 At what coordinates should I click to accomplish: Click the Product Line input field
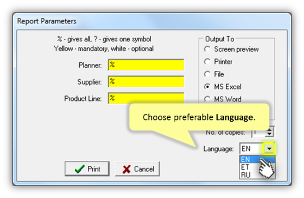pyautogui.click(x=146, y=98)
